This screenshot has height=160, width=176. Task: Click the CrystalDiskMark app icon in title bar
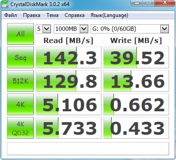5,4
